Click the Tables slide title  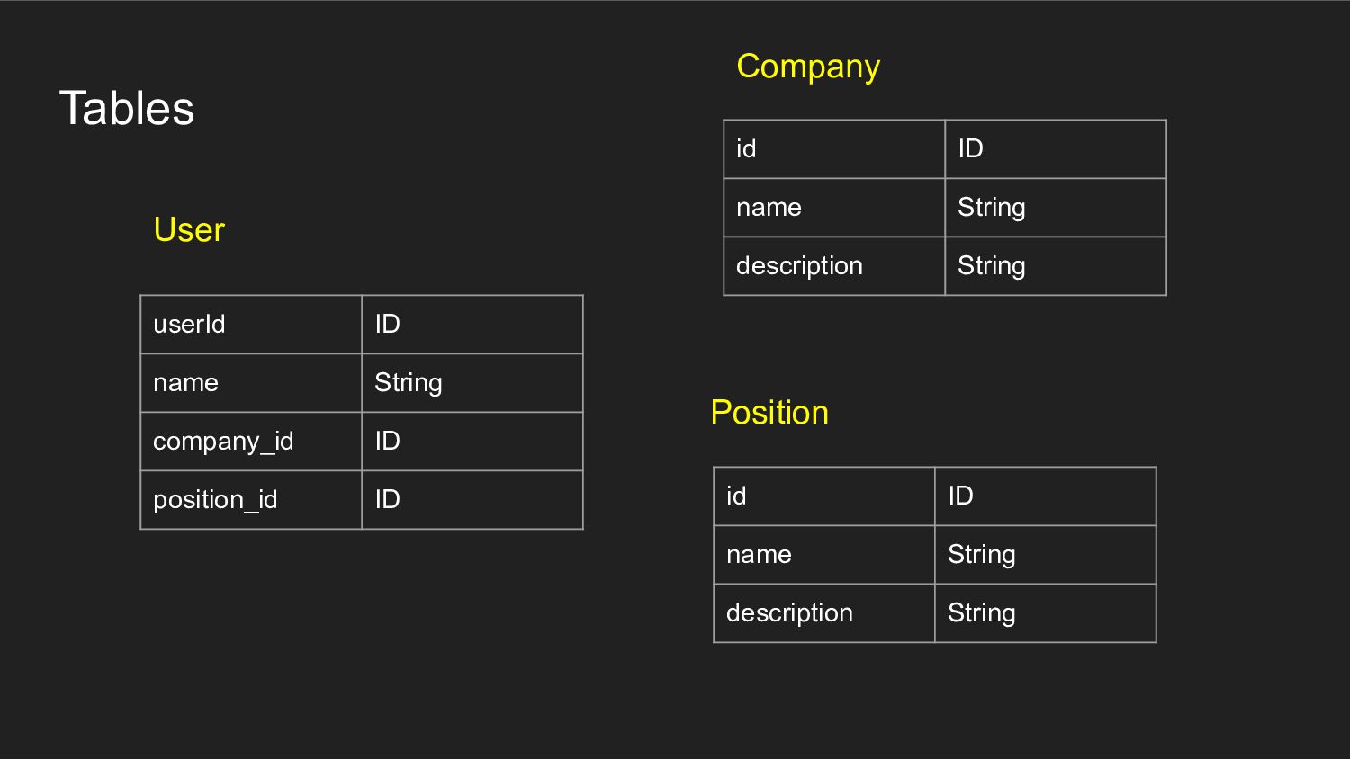coord(127,109)
